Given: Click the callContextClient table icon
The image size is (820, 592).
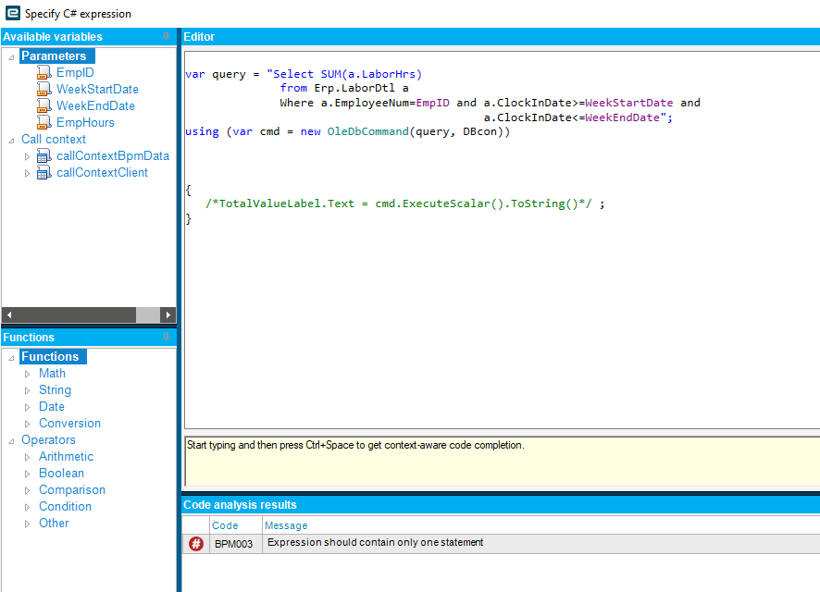Looking at the screenshot, I should pos(43,173).
